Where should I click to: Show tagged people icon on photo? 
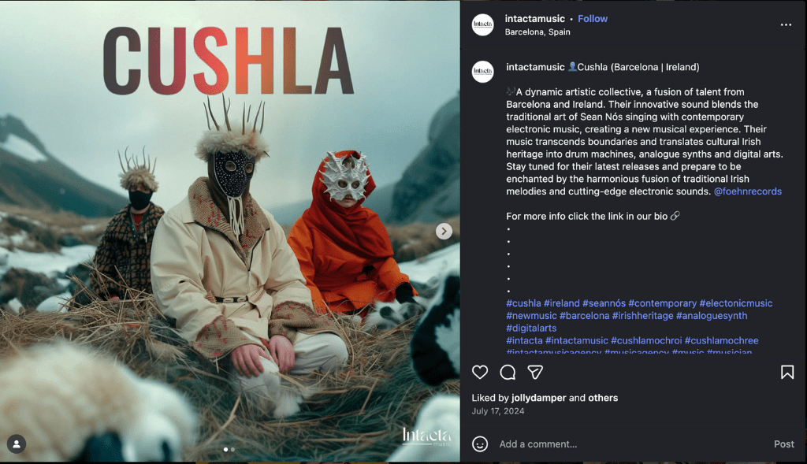(17, 444)
